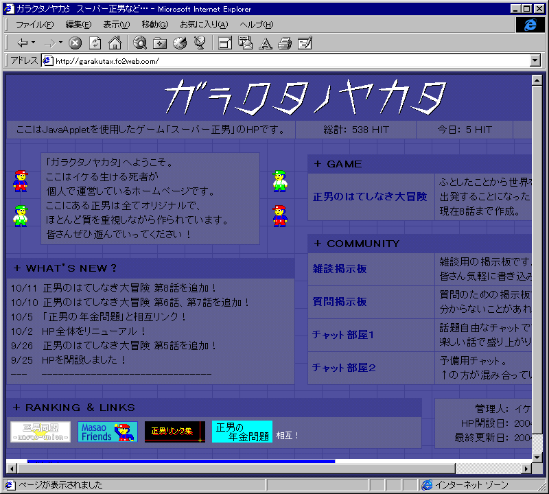Open the 移動 menu
The image size is (549, 494).
click(x=155, y=25)
